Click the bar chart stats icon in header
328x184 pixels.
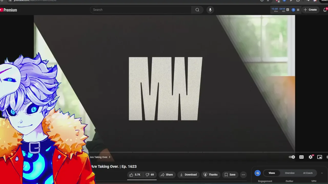click(288, 10)
